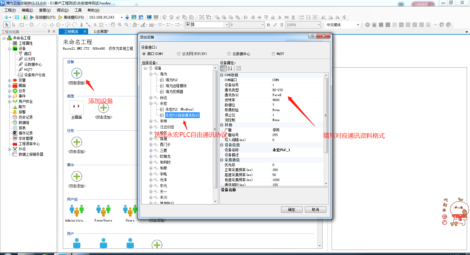Click the Bold formatting button
Image resolution: width=470 pixels, height=255 pixels.
[x=268, y=25]
